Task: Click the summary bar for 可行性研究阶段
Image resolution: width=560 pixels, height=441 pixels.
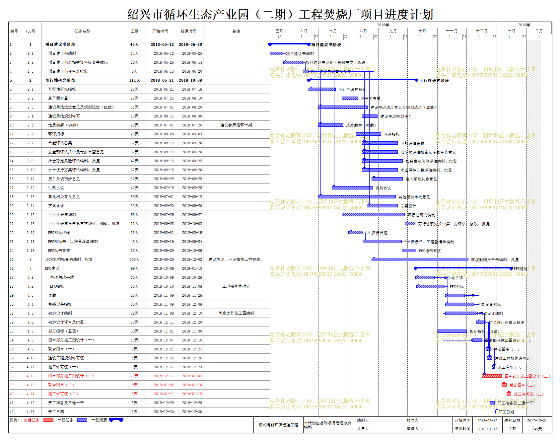Action: point(363,80)
